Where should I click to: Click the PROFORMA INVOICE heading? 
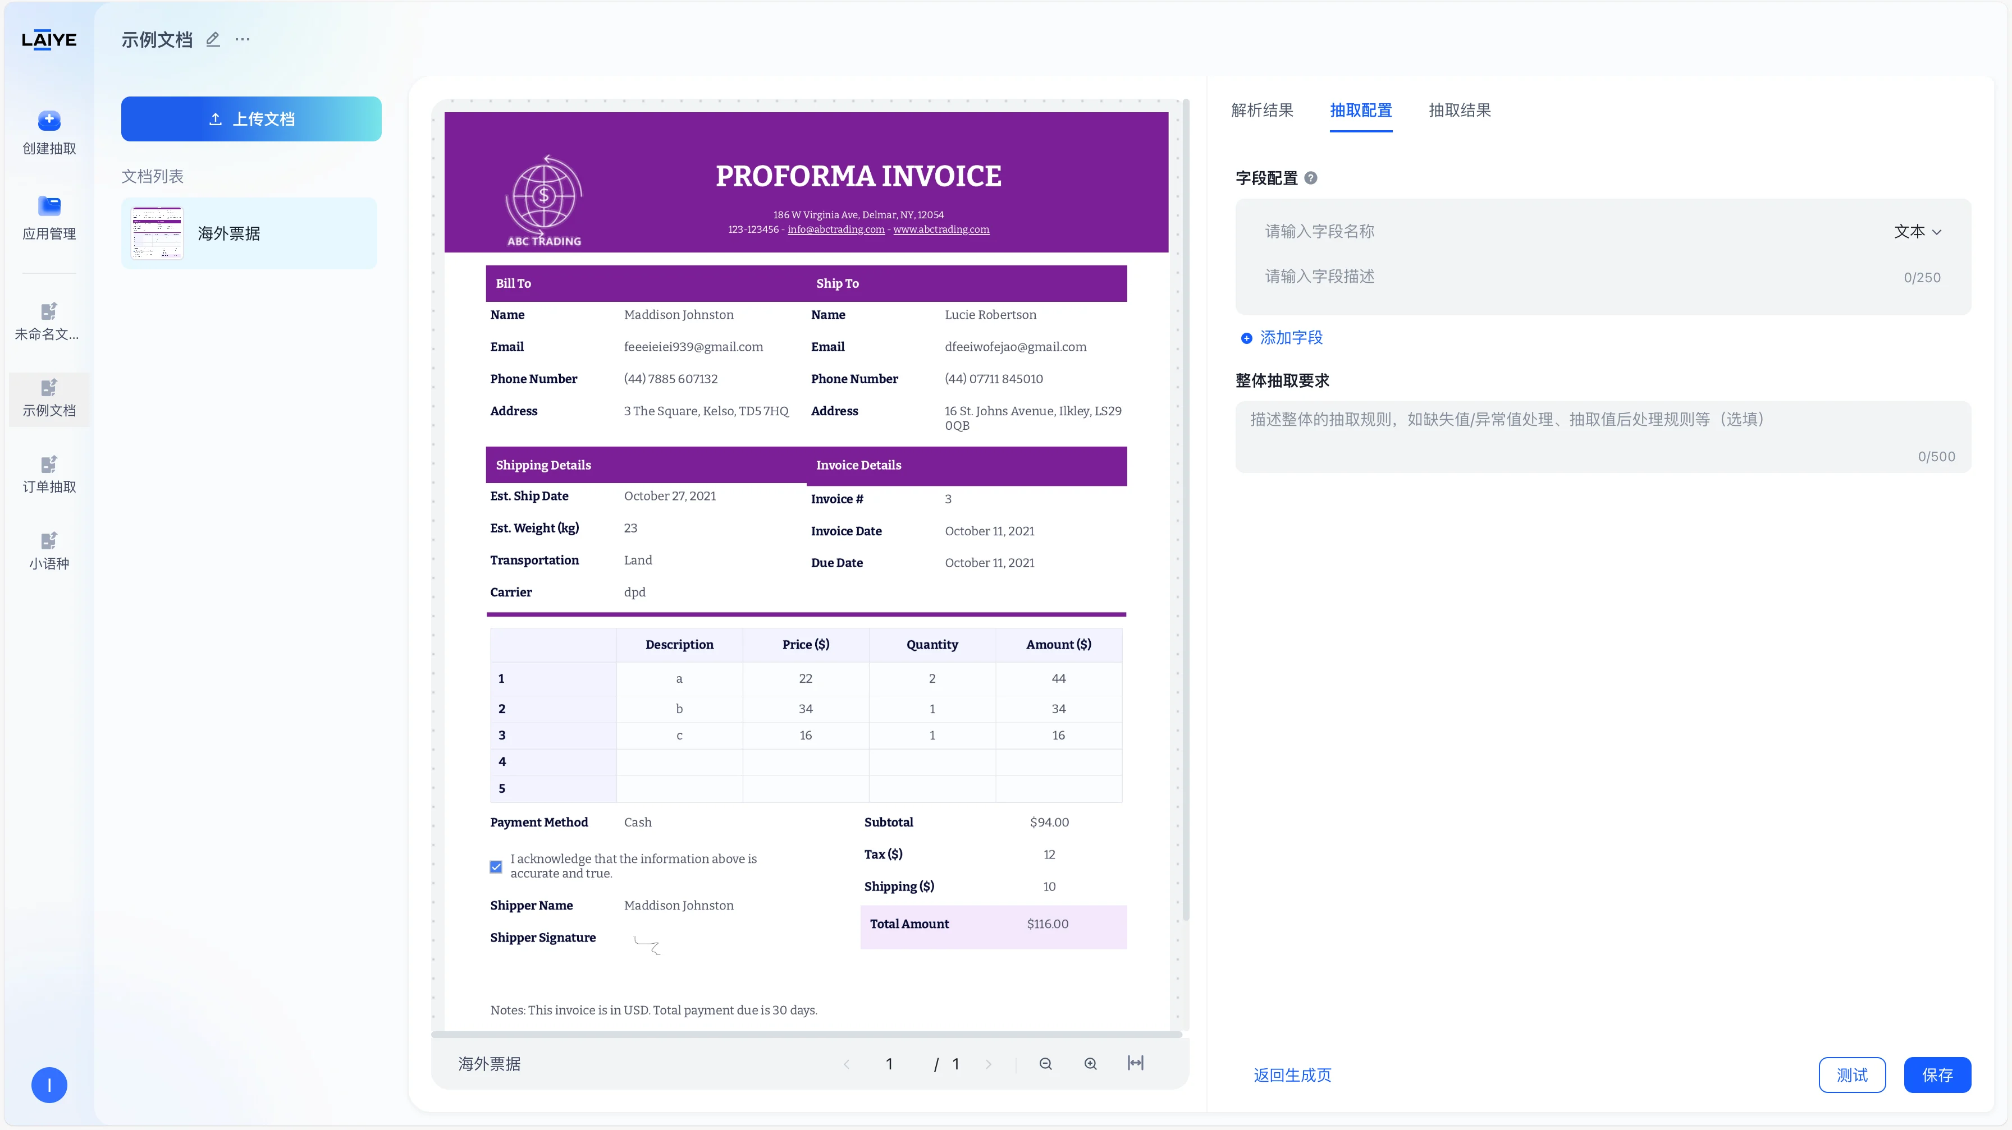click(x=858, y=176)
